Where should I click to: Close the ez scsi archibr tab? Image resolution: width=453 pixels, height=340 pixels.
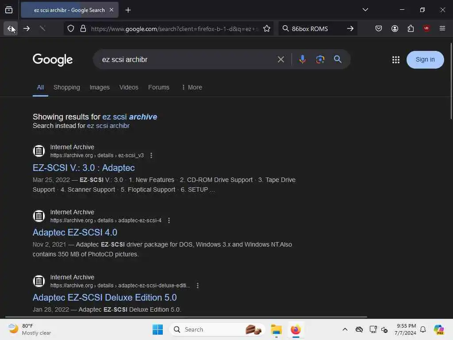click(111, 10)
